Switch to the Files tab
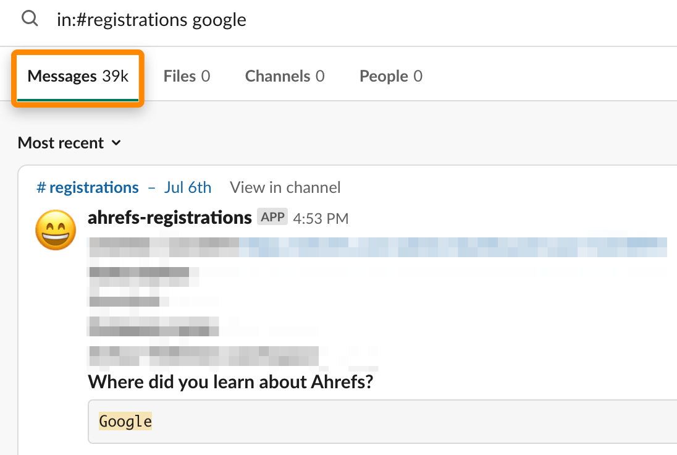 187,75
